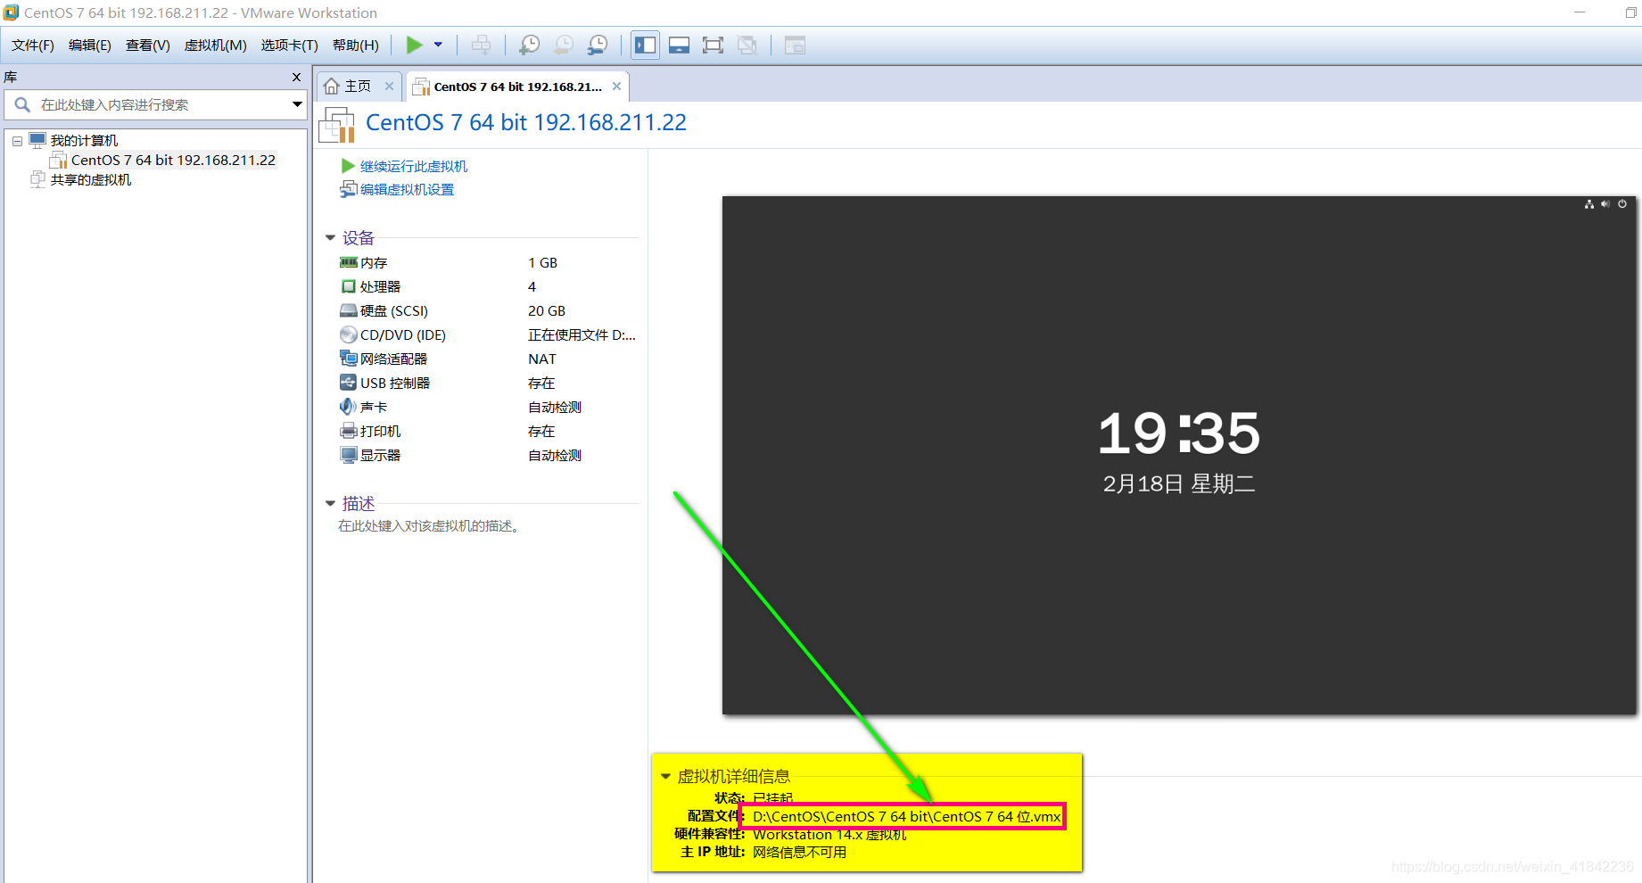Screen dimensions: 1642x883
Task: Click the volume icon in VM preview
Action: [1605, 204]
